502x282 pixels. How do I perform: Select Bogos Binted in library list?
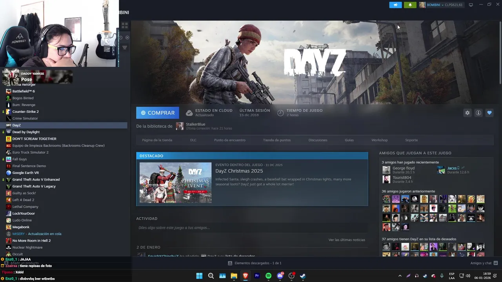[x=23, y=98]
